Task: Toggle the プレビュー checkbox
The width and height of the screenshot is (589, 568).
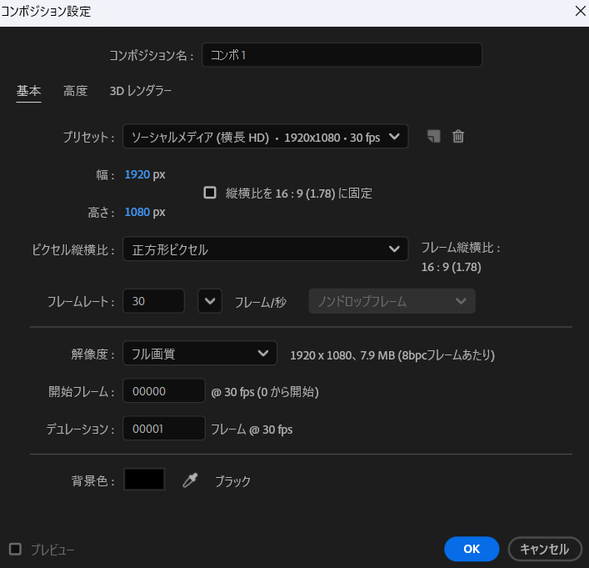Action: (x=15, y=549)
